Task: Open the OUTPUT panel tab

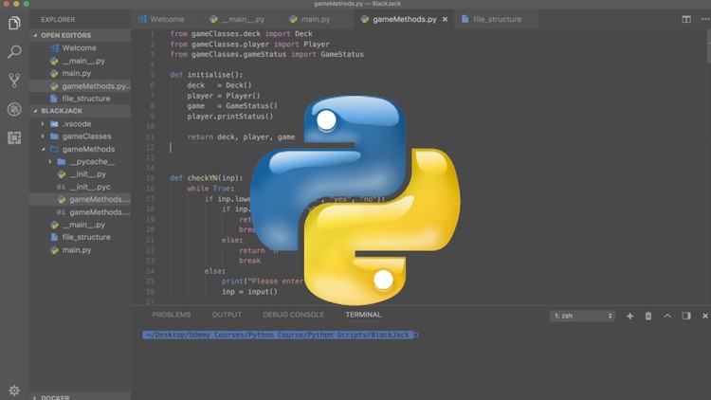Action: point(227,315)
